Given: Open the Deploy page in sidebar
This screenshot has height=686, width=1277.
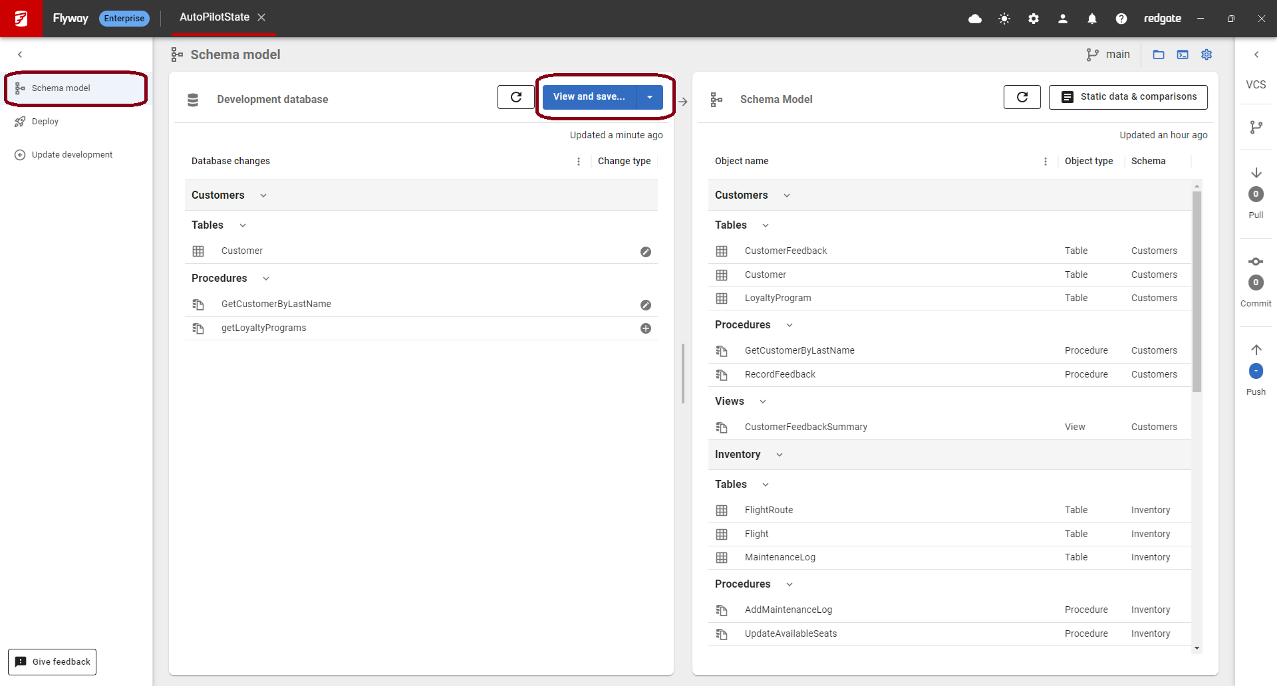Looking at the screenshot, I should pos(45,122).
